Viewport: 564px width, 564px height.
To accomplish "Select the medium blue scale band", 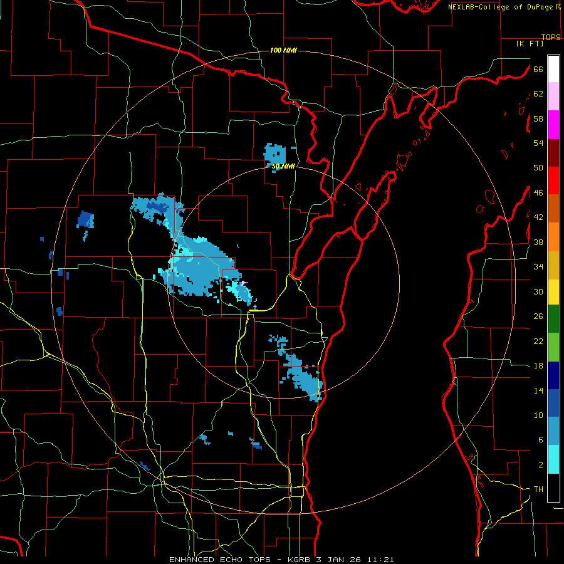I will [553, 403].
